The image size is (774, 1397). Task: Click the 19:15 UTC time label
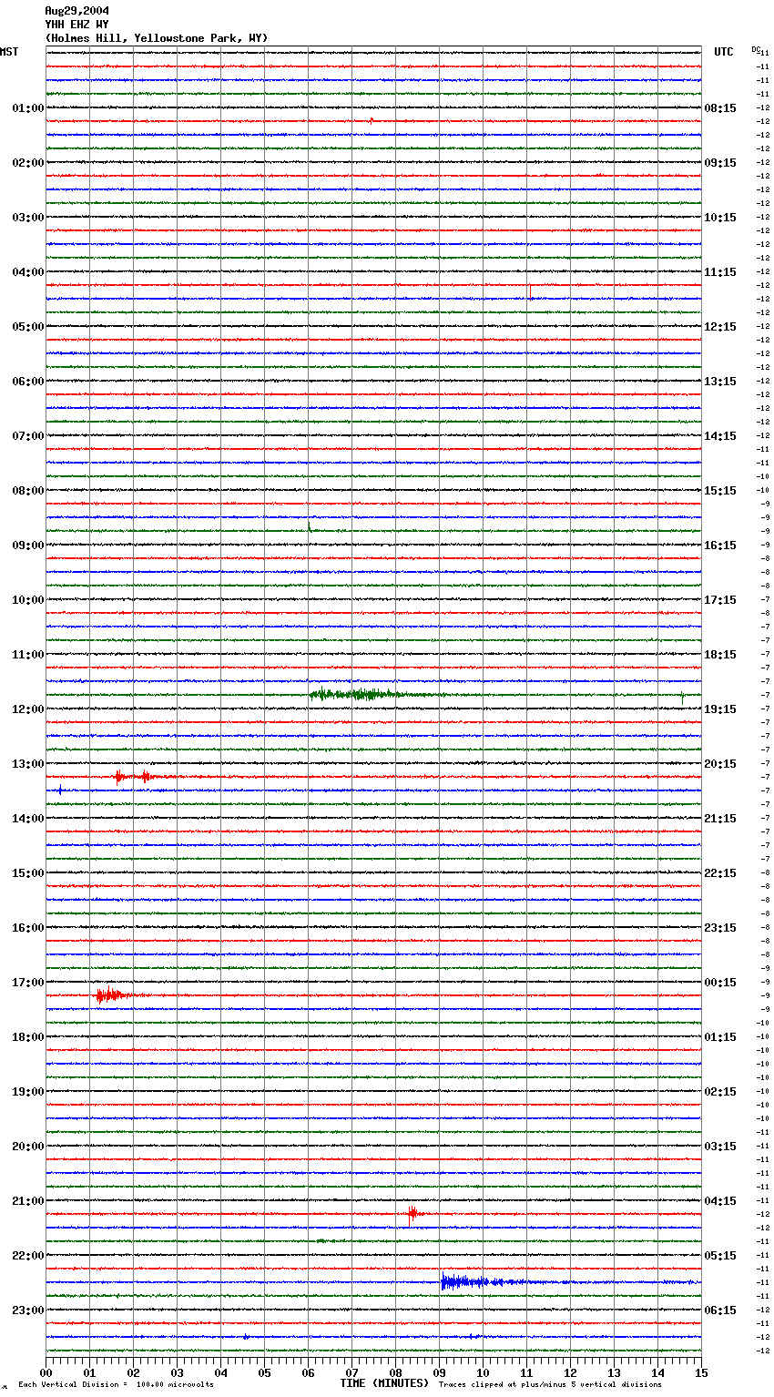pos(720,709)
